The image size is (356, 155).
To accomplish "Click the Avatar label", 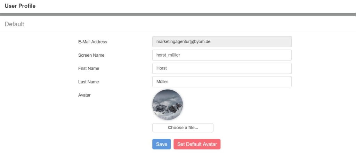I will (x=84, y=95).
